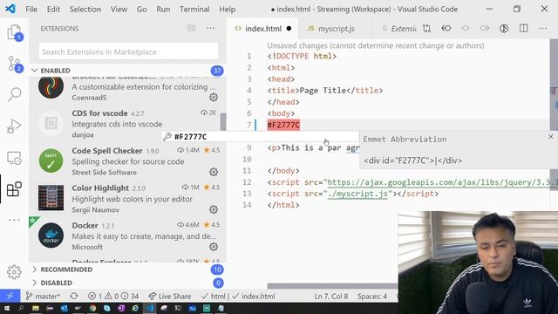Click the 37 enabled extensions count badge
This screenshot has width=558, height=314.
pos(217,71)
